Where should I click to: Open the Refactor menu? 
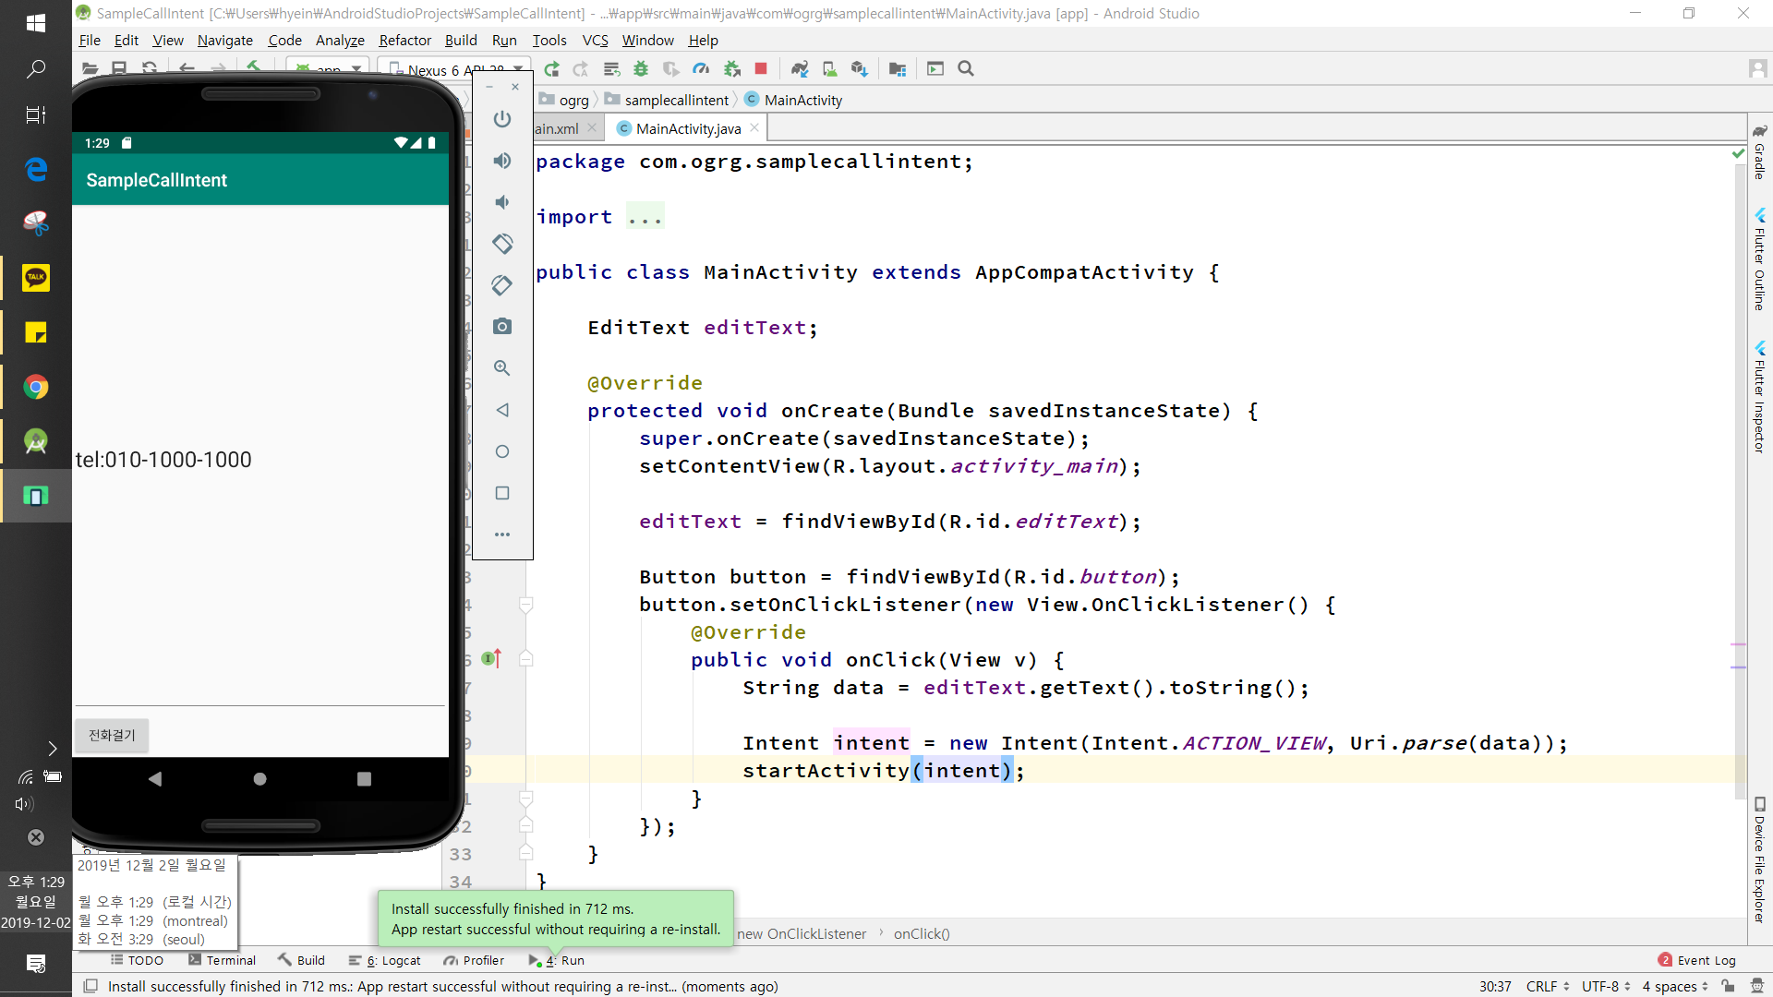click(x=404, y=41)
